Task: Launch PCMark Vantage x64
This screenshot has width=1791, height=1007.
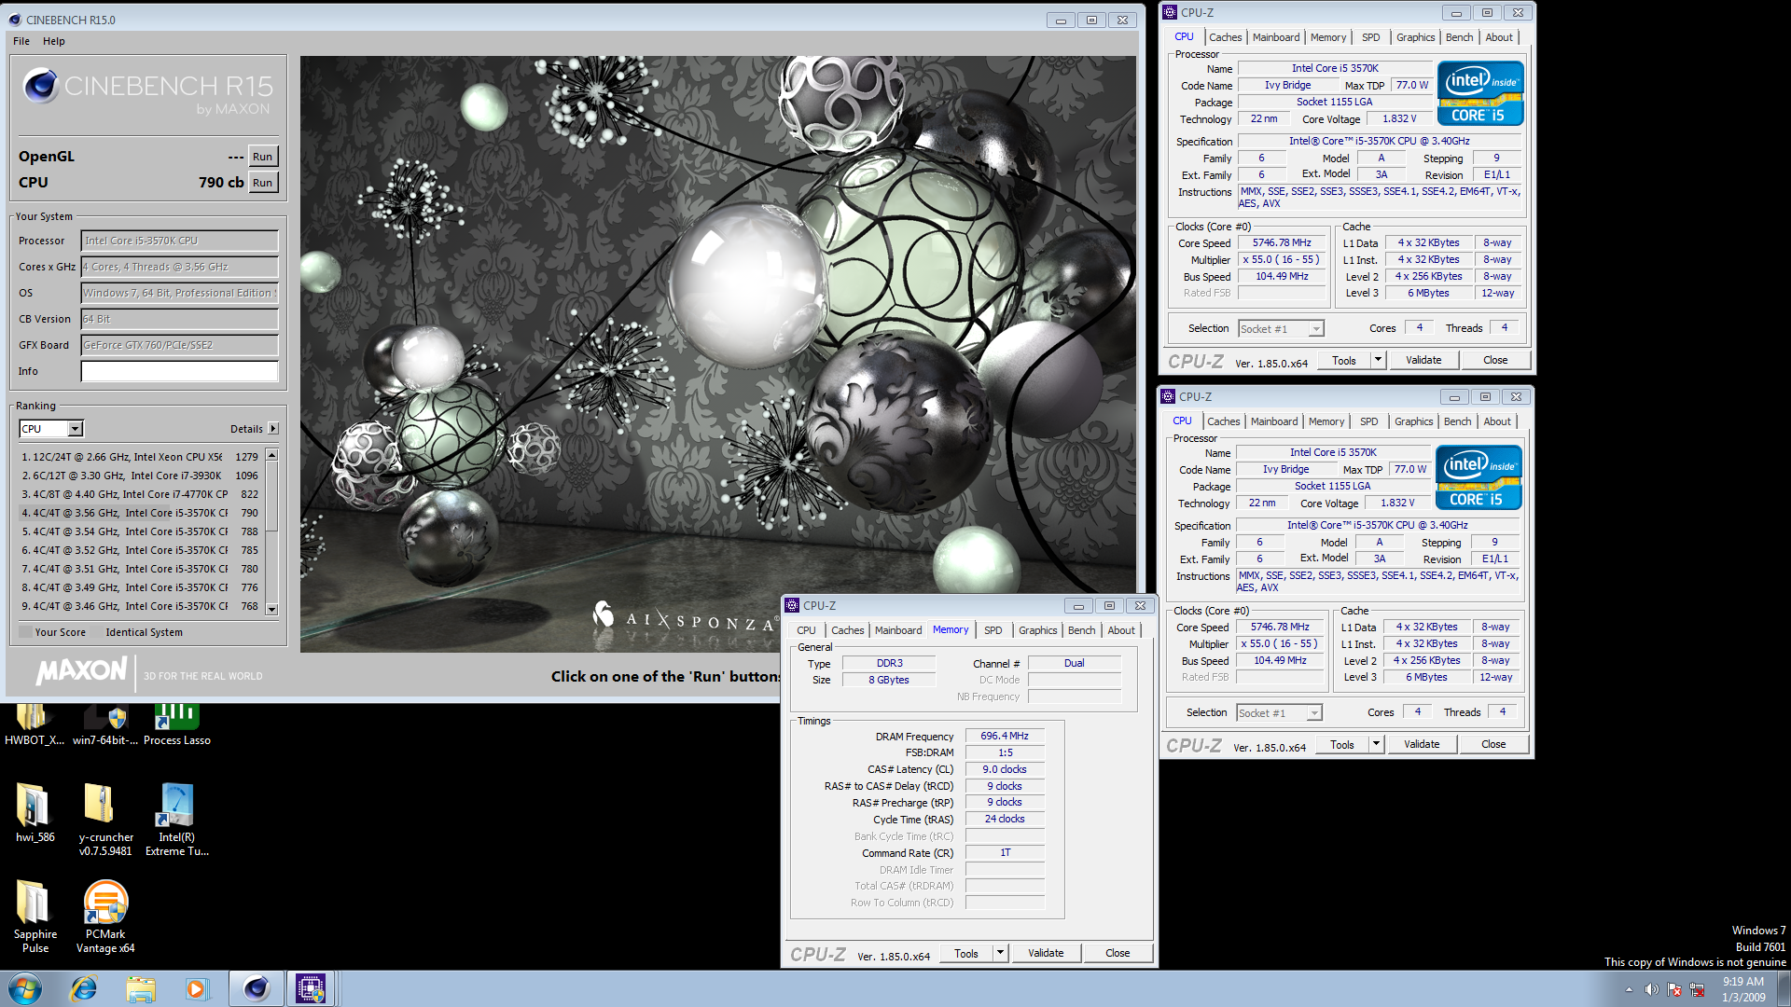Action: (105, 917)
